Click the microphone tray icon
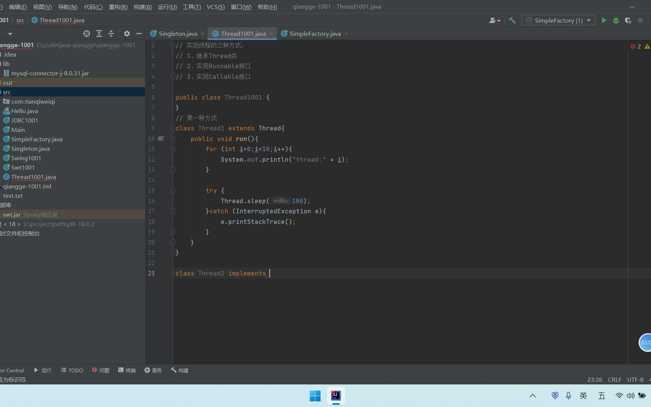The height and width of the screenshot is (407, 651). point(568,395)
